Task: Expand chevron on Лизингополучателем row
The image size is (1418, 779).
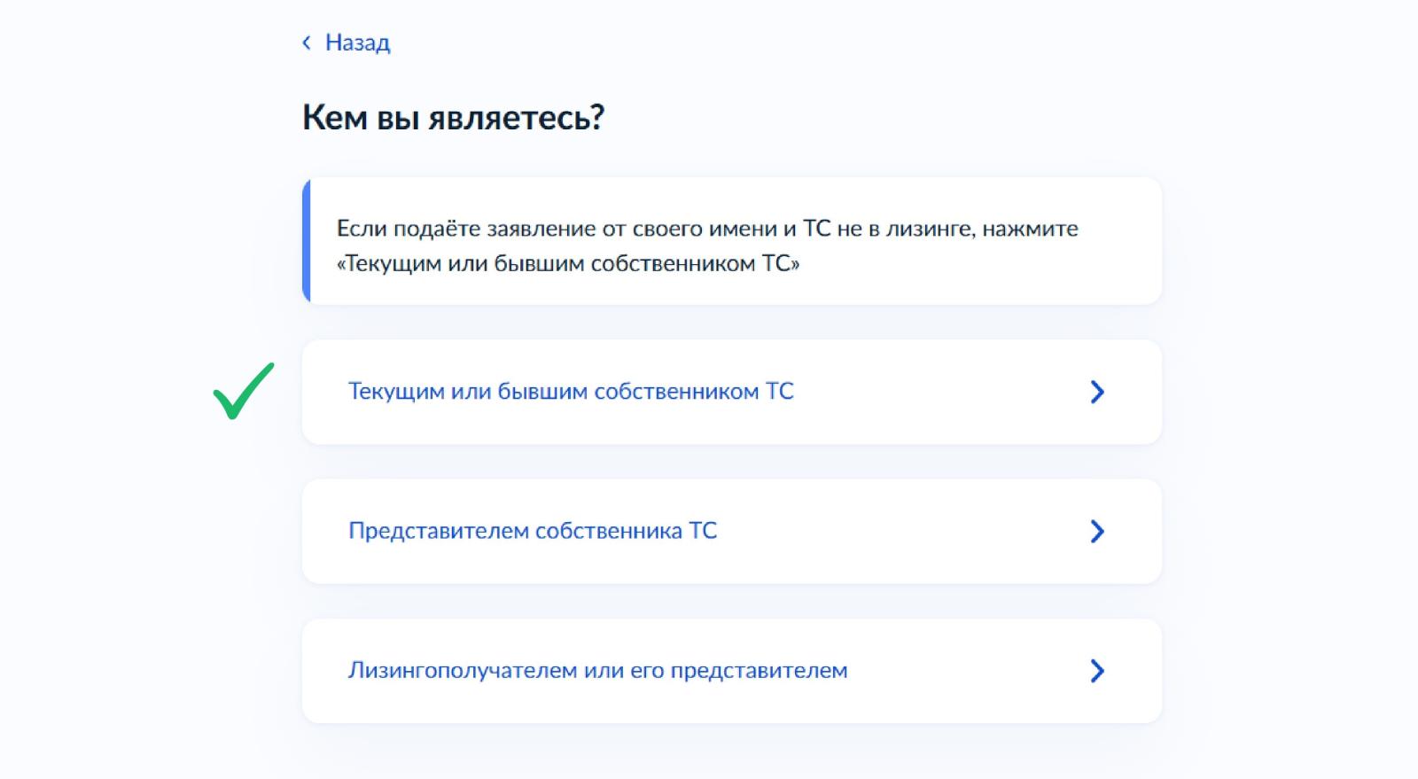Action: 1097,671
